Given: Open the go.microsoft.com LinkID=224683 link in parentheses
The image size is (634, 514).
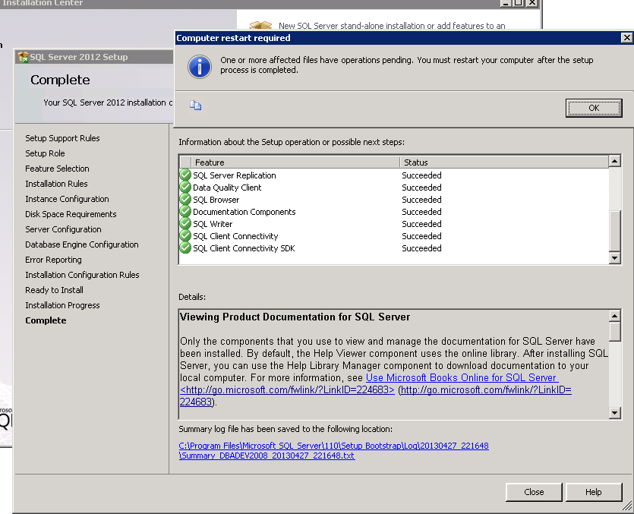Looking at the screenshot, I should pos(486,390).
